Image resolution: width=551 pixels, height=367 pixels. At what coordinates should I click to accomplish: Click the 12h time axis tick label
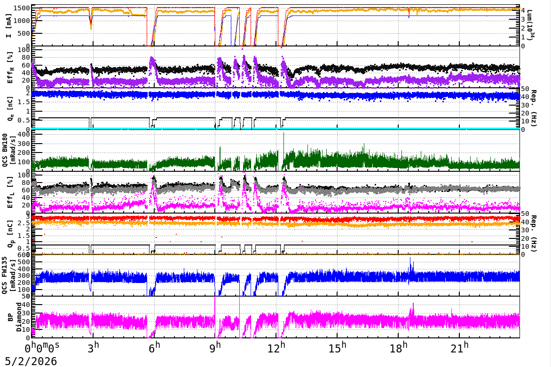[276, 347]
